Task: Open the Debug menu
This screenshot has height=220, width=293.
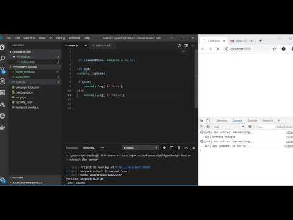Action: tap(60, 38)
